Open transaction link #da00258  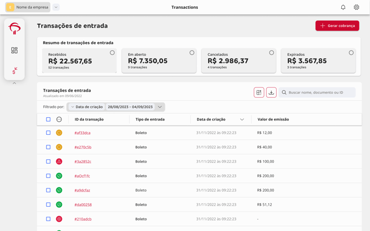coord(83,204)
